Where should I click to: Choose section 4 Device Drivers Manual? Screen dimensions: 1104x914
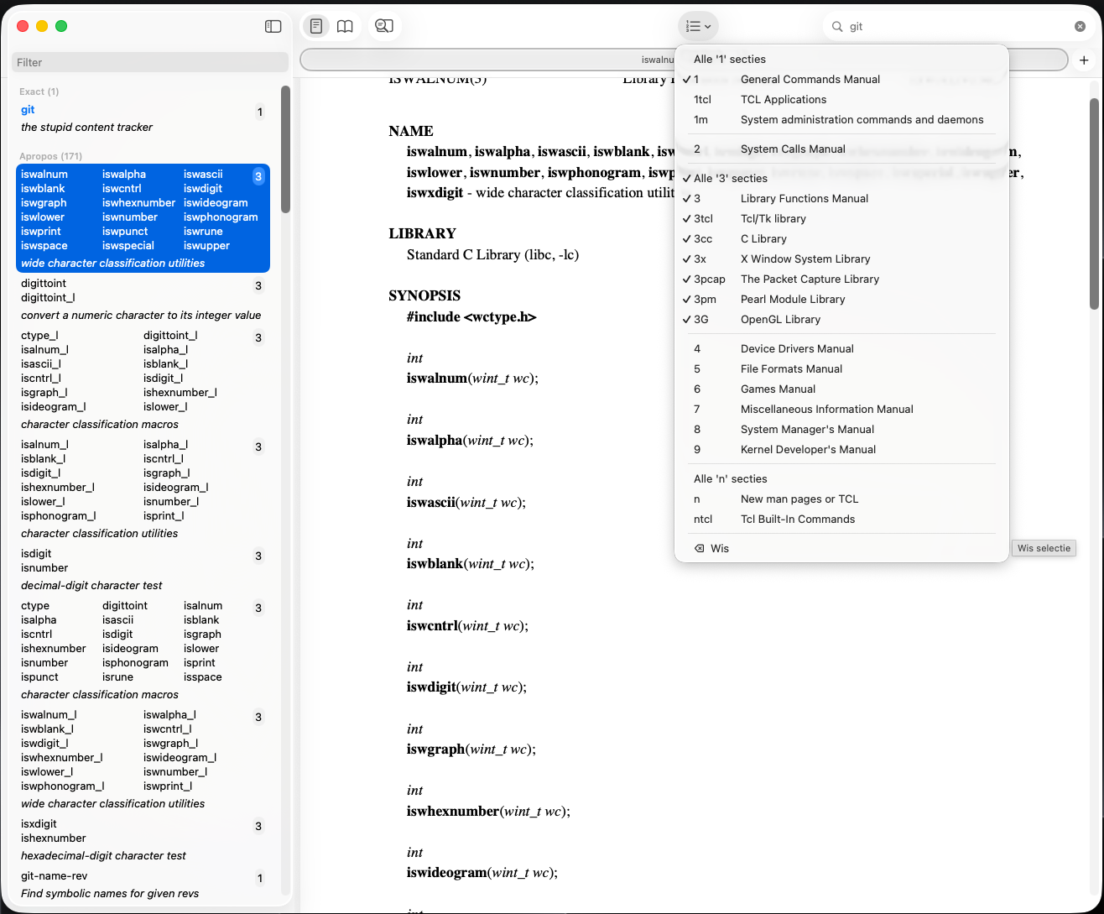point(841,349)
